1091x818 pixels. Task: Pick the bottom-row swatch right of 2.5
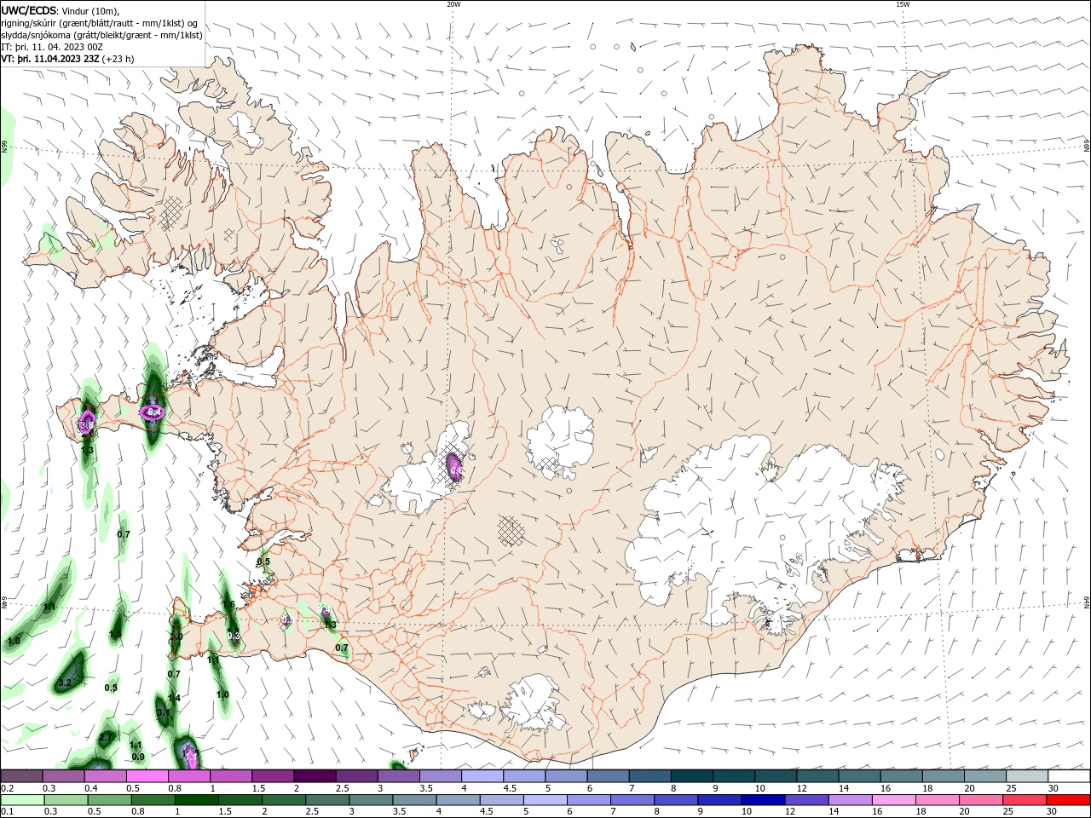327,800
